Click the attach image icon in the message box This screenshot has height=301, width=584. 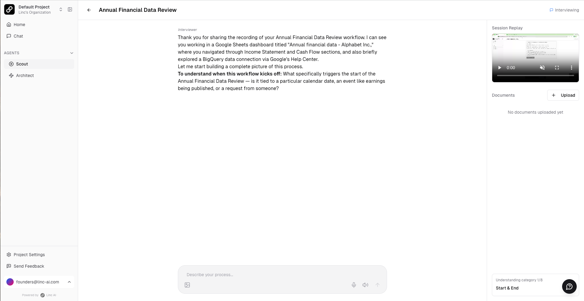click(x=187, y=285)
